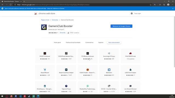Click the 'FIGHTBACK.club' card title
Viewport: 175px width, 98px height.
pos(130,56)
